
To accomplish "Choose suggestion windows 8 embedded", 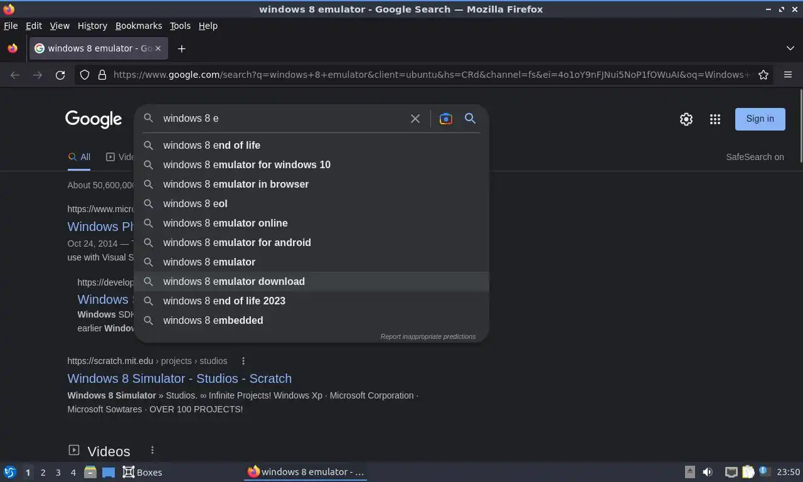I will [312, 320].
